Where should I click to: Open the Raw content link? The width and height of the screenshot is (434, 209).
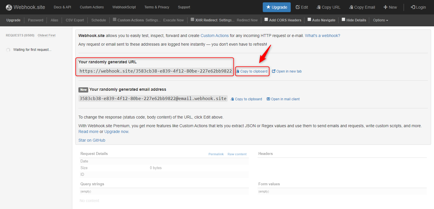point(237,154)
